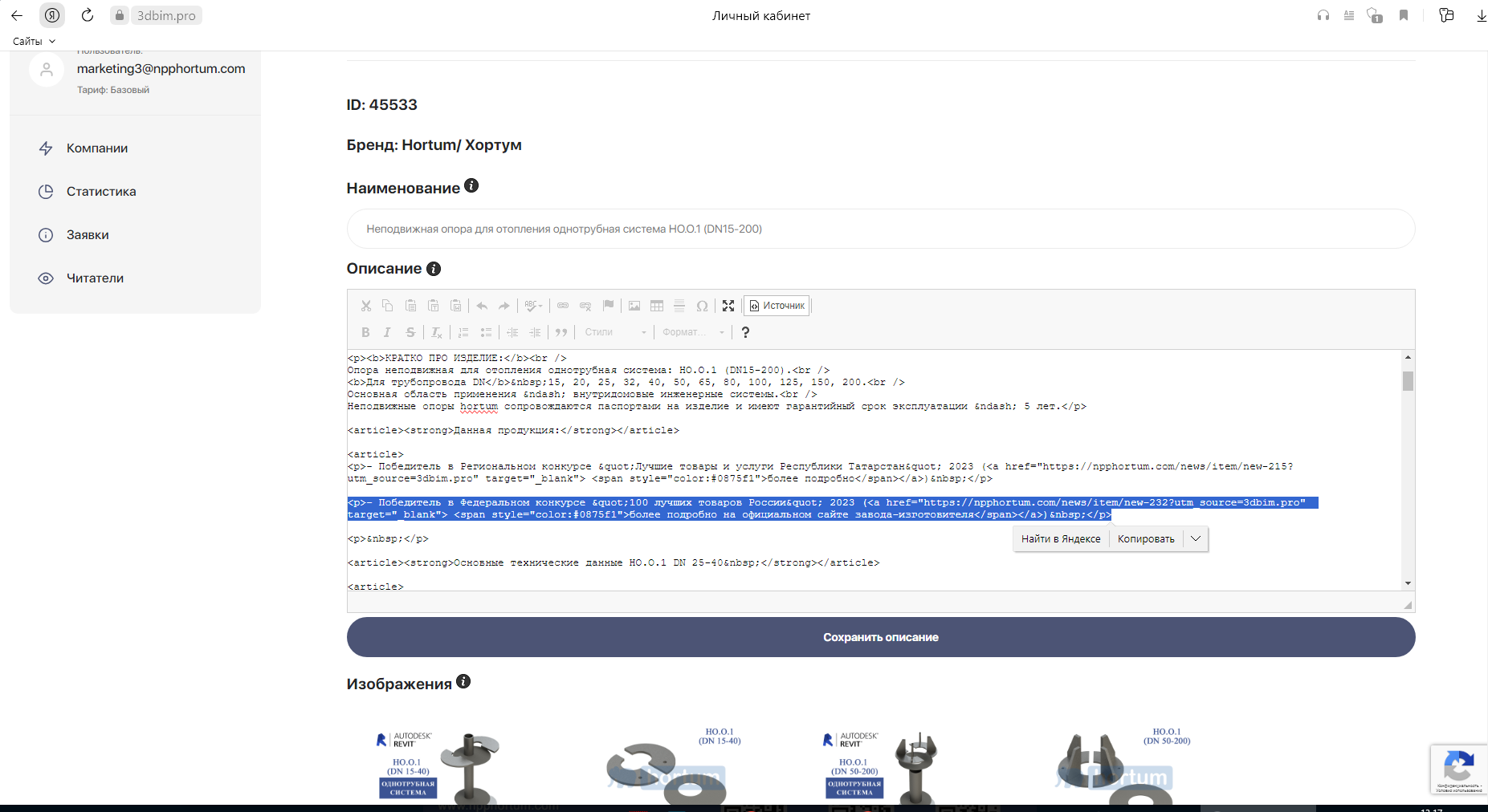
Task: Open the browser downloads icon
Action: coord(1481,15)
